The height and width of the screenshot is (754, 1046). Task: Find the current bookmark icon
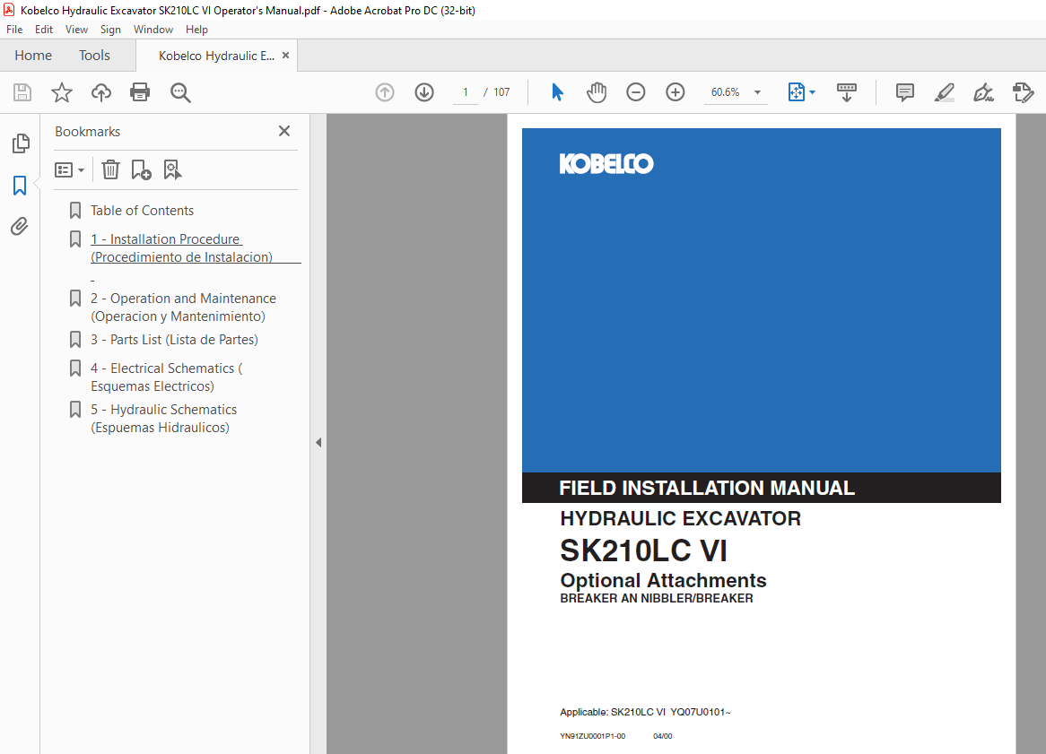coord(172,169)
